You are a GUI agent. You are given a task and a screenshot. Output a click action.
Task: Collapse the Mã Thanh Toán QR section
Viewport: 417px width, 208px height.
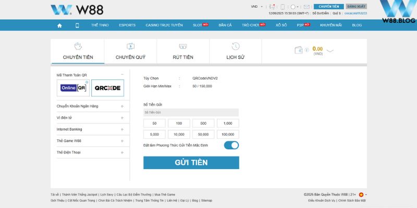(x=122, y=74)
